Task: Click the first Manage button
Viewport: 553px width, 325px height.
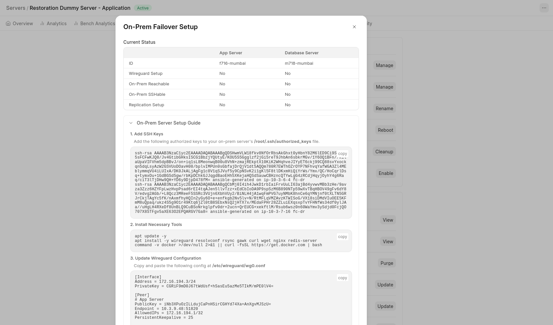Action: 384,65
